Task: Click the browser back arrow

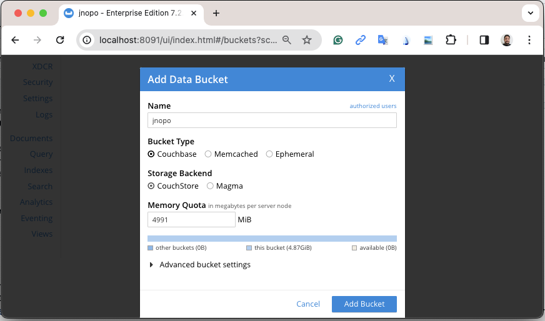Action: (15, 40)
